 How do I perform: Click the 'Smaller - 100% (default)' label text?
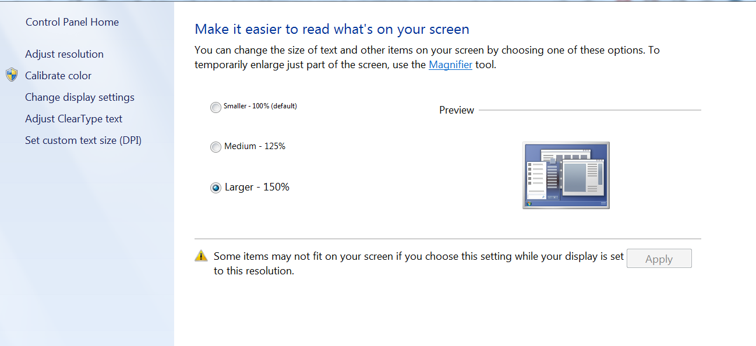click(260, 106)
